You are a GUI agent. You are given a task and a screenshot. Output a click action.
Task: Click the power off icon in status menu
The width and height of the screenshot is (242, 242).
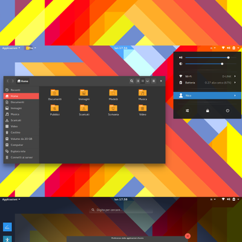pyautogui.click(x=227, y=111)
